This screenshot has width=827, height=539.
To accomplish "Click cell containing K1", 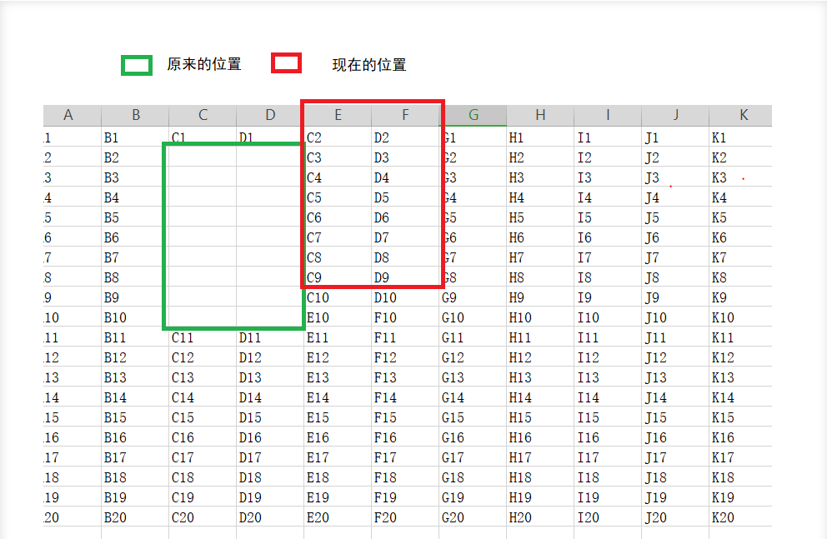I will click(740, 138).
